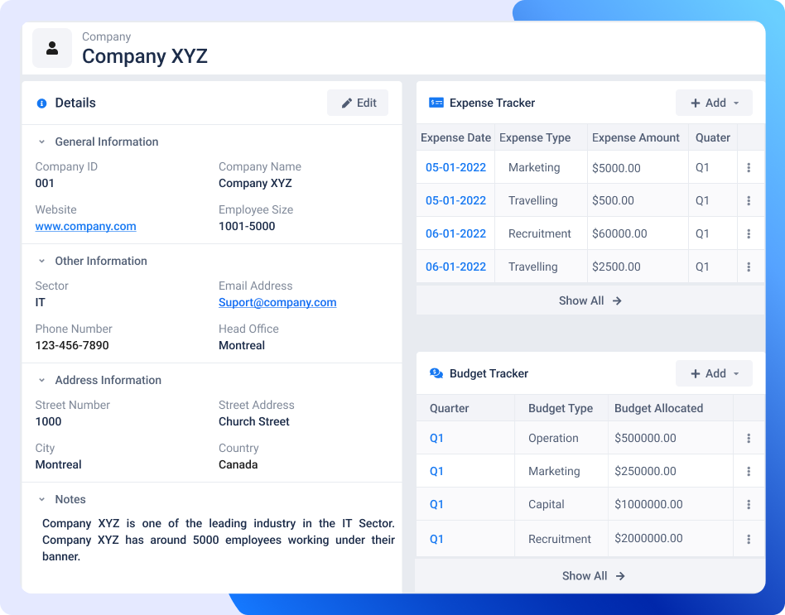785x615 pixels.
Task: Click the Edit button in Details
Action: (358, 103)
